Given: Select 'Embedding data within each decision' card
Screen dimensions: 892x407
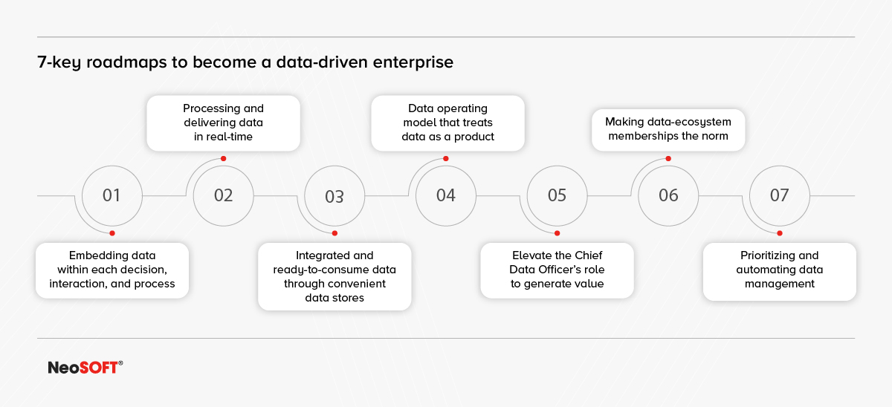Looking at the screenshot, I should click(111, 270).
